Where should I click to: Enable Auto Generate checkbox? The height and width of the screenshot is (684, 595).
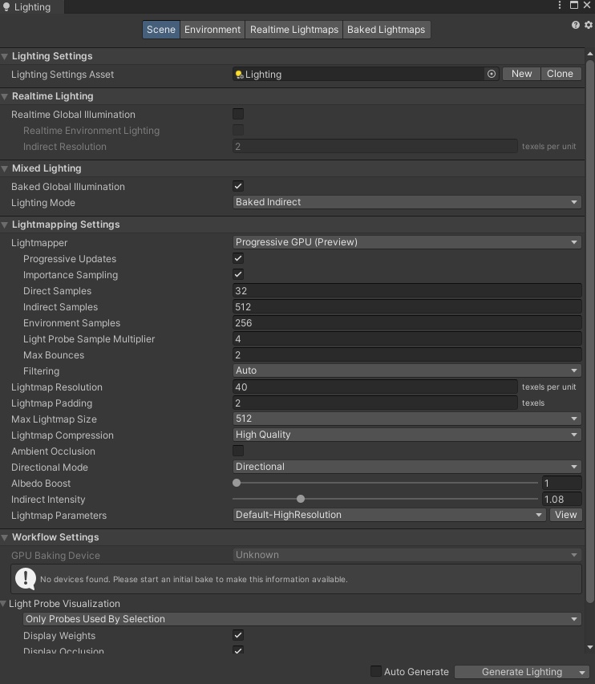point(375,671)
